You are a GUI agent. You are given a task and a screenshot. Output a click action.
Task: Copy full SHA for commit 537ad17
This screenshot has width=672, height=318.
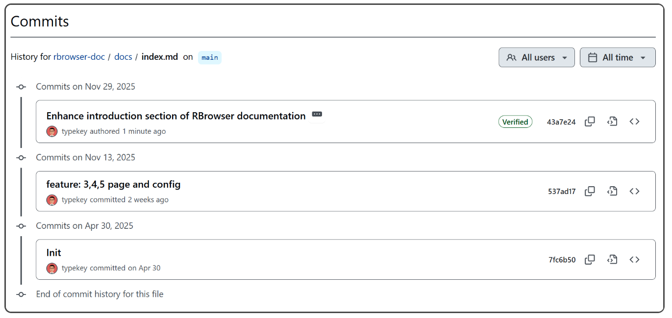point(590,191)
